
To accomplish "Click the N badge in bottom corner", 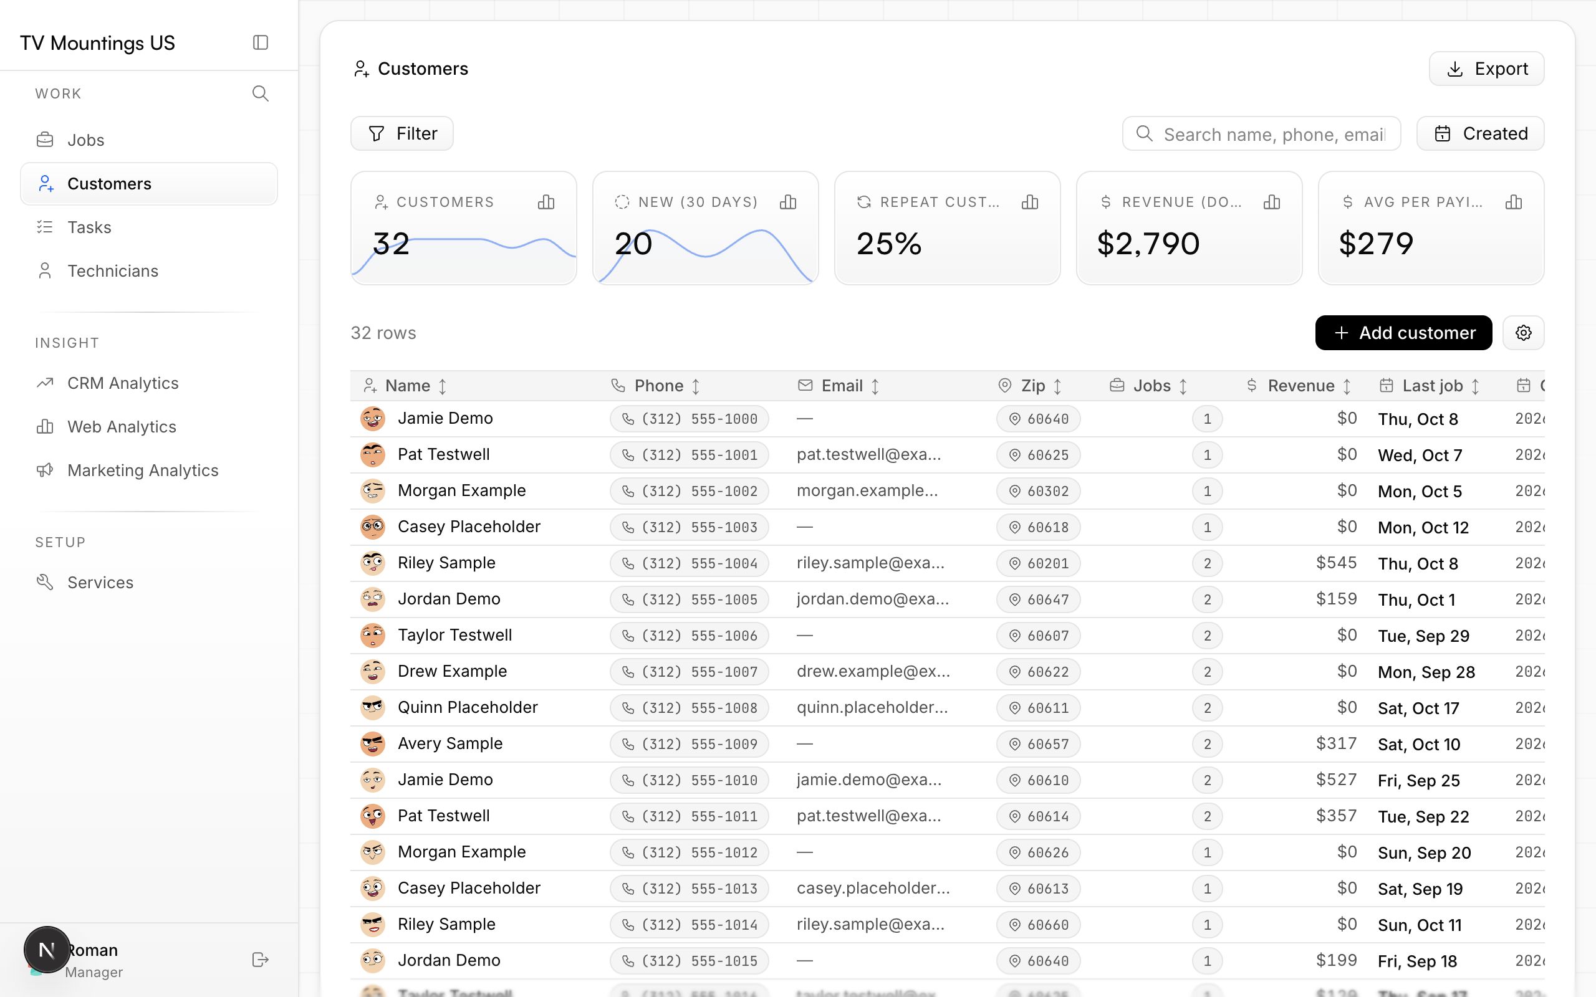I will pyautogui.click(x=47, y=950).
